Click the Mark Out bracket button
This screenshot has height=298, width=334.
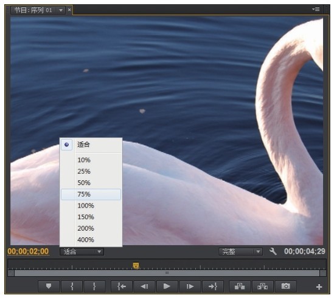pyautogui.click(x=94, y=286)
